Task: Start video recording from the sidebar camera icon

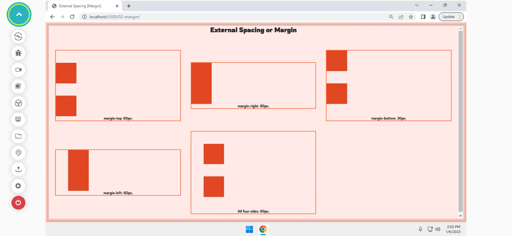Action: [x=18, y=70]
